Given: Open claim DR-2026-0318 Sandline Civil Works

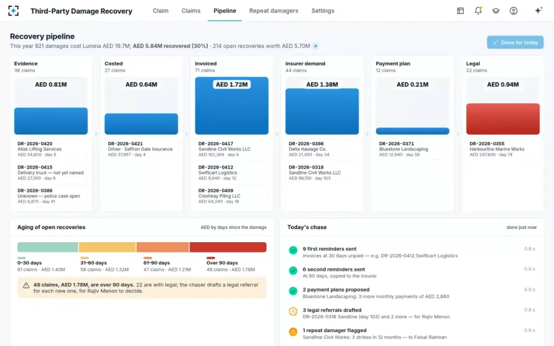Looking at the screenshot, I should coord(322,173).
